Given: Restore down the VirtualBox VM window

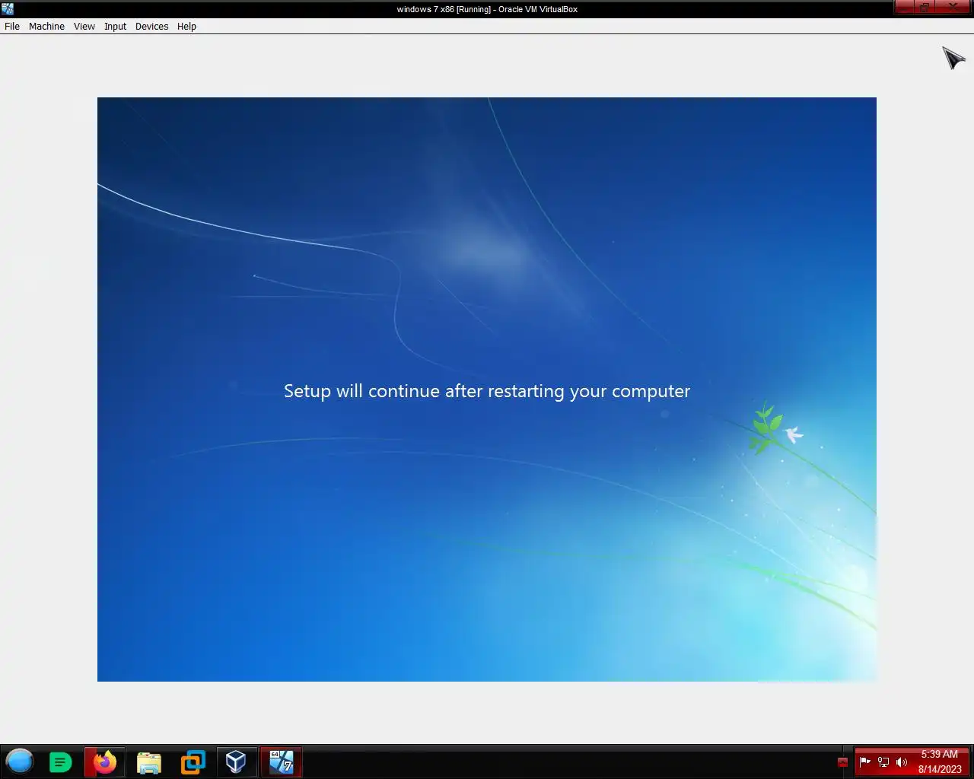Looking at the screenshot, I should 924,7.
